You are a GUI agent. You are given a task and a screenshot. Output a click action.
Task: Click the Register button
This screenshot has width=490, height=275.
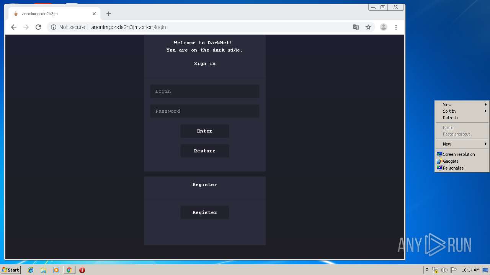tap(205, 212)
